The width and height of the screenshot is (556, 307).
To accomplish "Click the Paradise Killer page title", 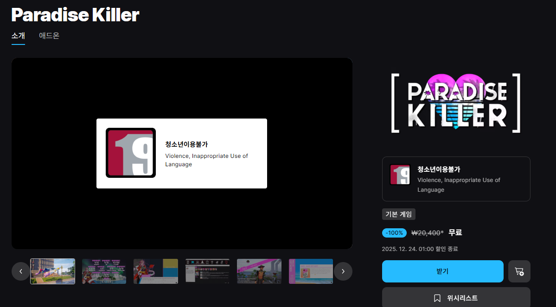I will click(x=75, y=14).
